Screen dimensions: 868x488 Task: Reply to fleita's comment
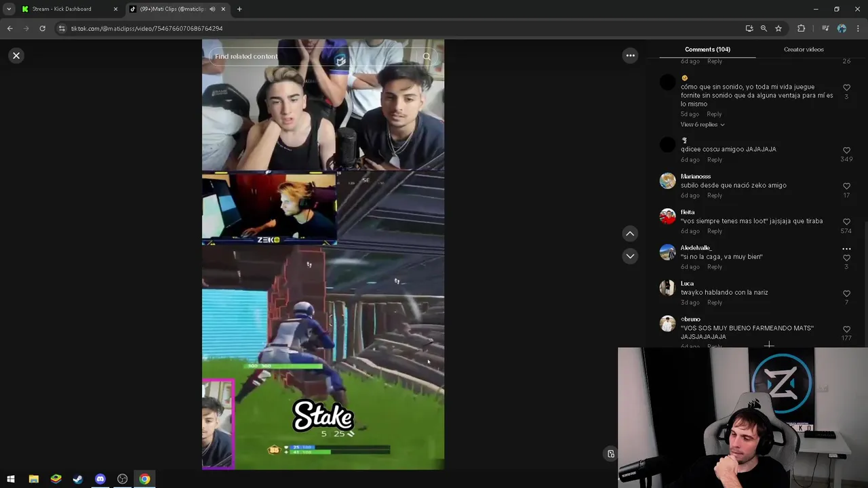pos(714,232)
